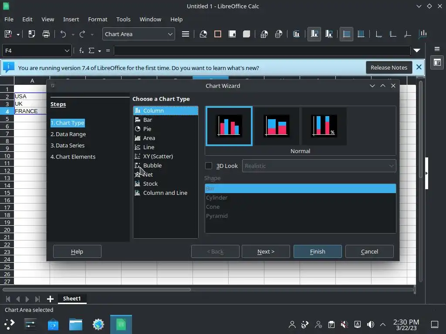
Task: Click the All Axes icon at toolbar end
Action: pos(422,34)
